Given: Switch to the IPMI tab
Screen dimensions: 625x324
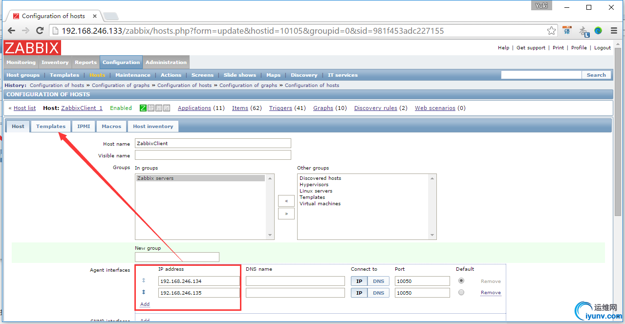Looking at the screenshot, I should tap(84, 126).
